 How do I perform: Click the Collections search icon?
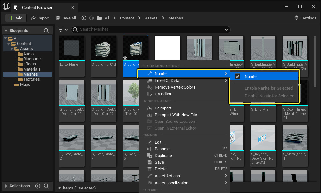46,186
